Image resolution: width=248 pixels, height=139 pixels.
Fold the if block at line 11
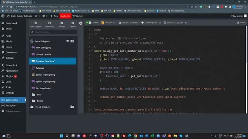point(91,72)
